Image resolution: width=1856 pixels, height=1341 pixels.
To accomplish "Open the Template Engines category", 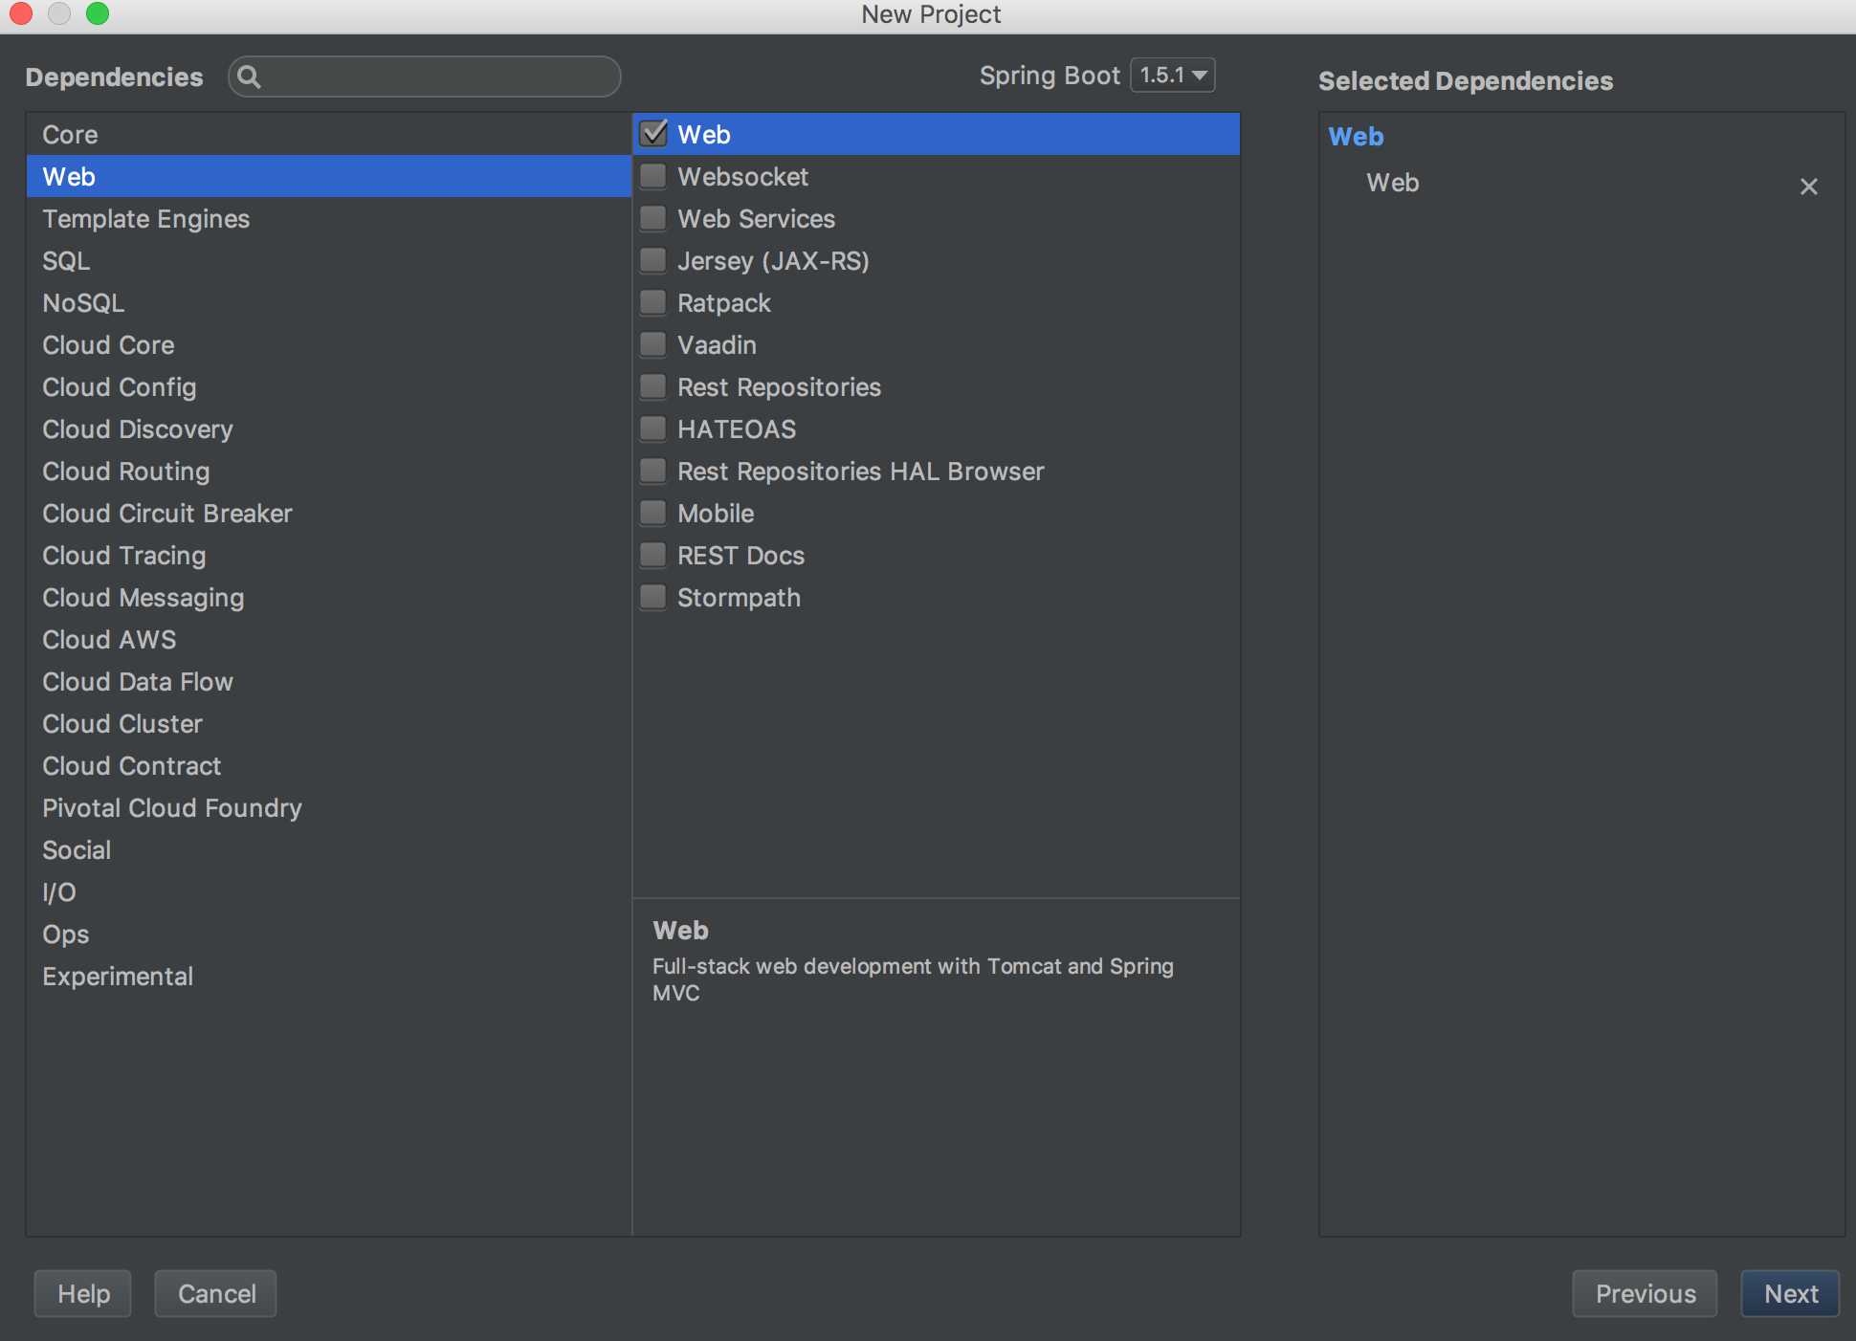I will pyautogui.click(x=329, y=218).
